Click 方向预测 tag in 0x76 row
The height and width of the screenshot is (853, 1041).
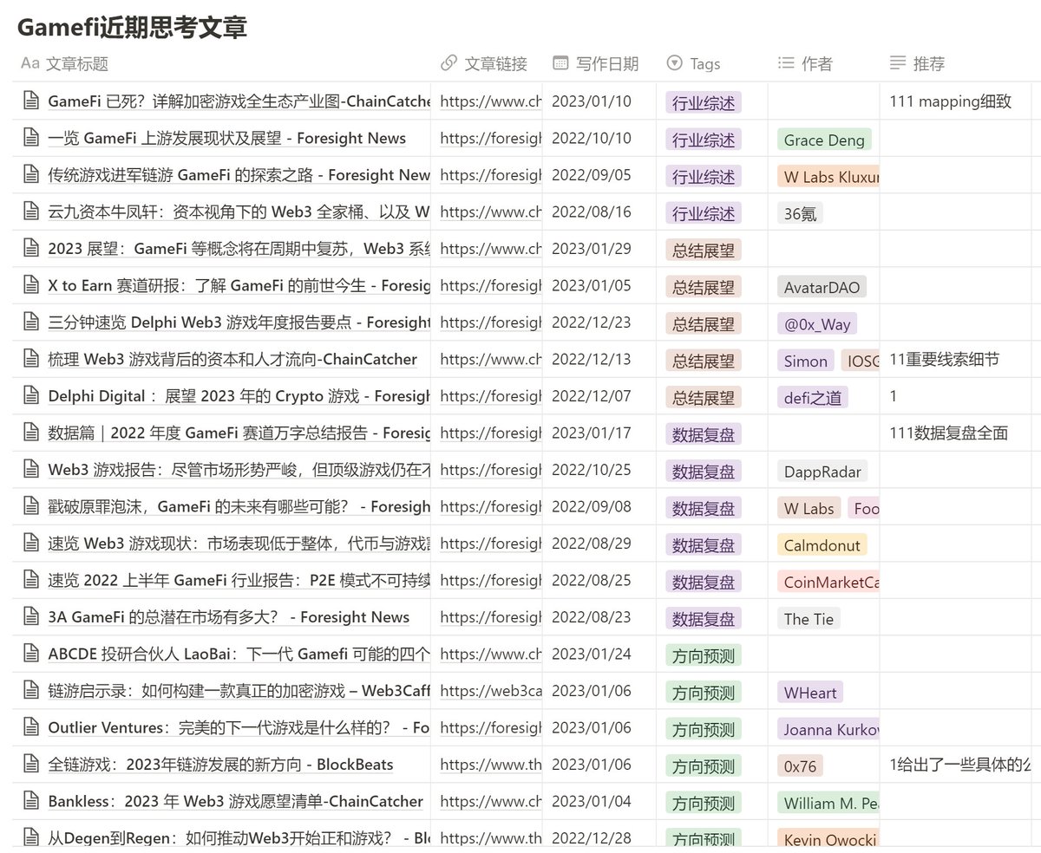pos(704,765)
